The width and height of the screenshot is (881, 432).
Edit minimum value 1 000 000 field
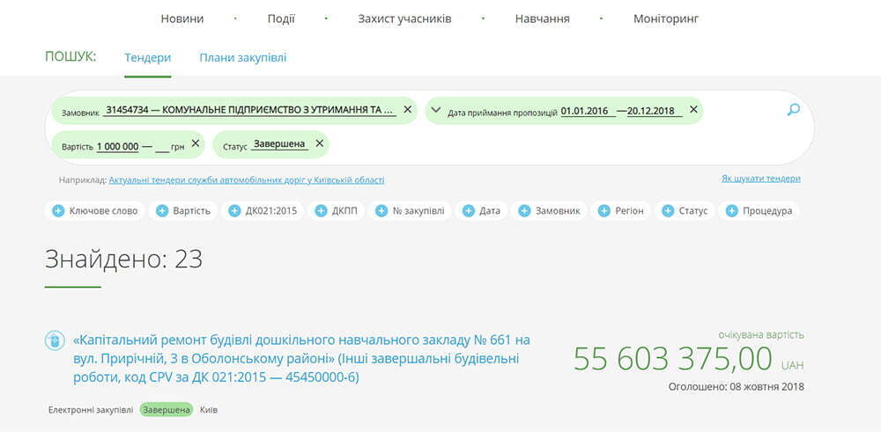pos(117,146)
